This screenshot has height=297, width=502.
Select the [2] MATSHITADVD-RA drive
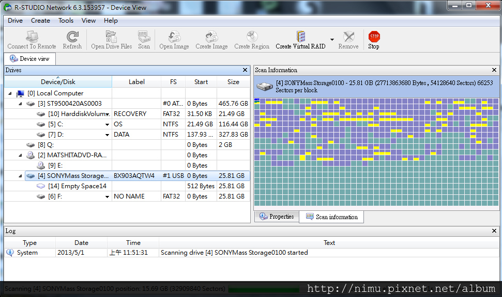(72, 155)
